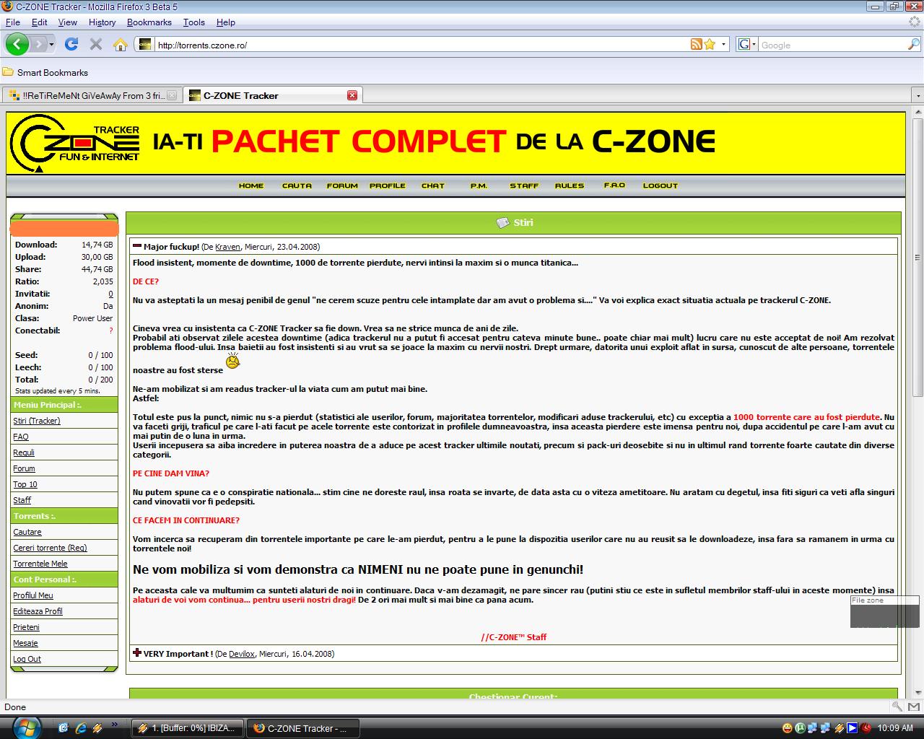Click HOME in site navigation bar
Image resolution: width=924 pixels, height=739 pixels.
251,185
